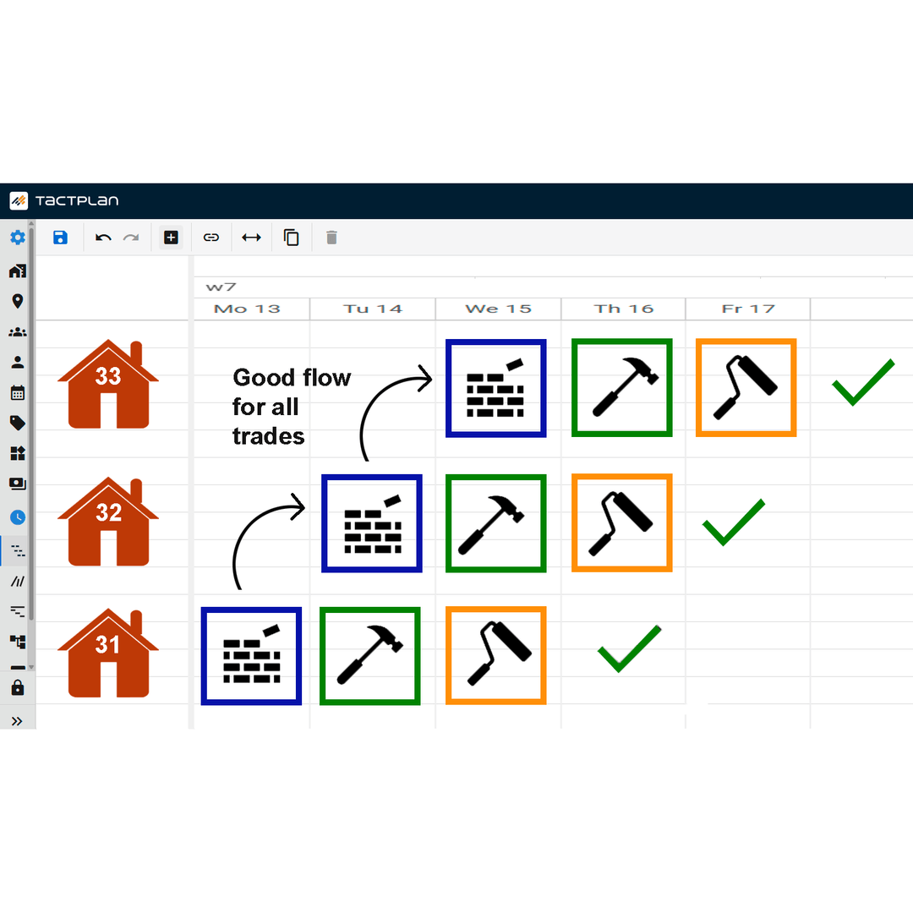Select the chart lines icon in the sidebar
913x913 pixels.
point(18,581)
